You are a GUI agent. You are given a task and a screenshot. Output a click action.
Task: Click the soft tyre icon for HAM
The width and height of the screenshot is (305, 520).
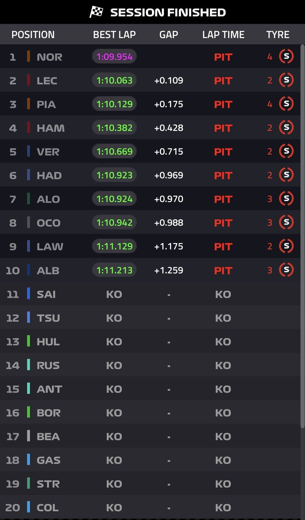coord(286,128)
